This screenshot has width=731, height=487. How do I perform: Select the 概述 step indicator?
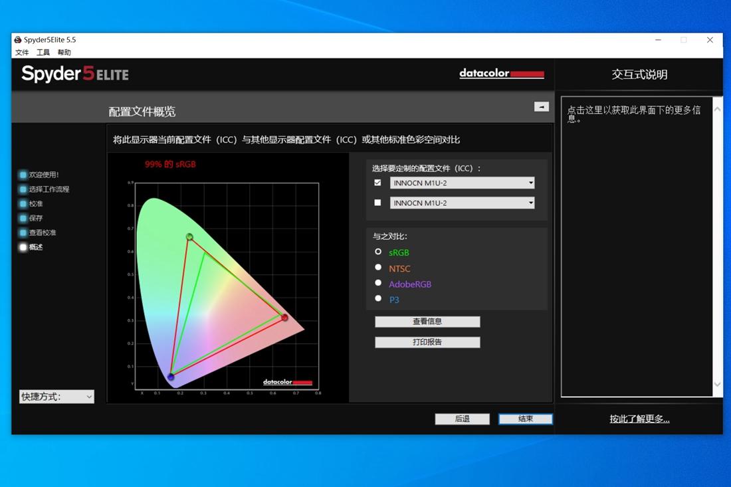point(23,247)
